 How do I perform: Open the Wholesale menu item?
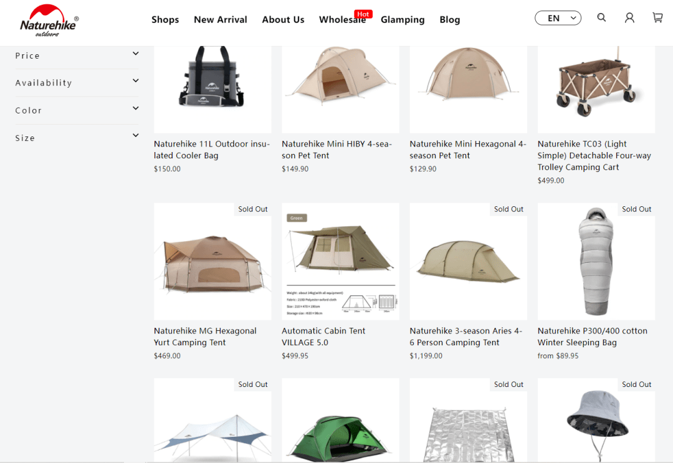click(x=342, y=19)
